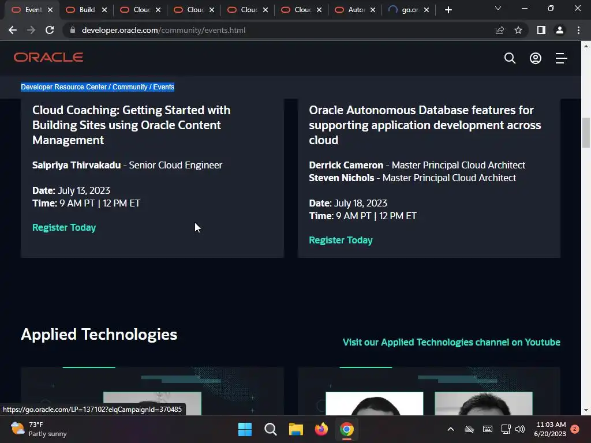The image size is (591, 443).
Task: Click the scrollbar up arrow
Action: tap(586, 46)
